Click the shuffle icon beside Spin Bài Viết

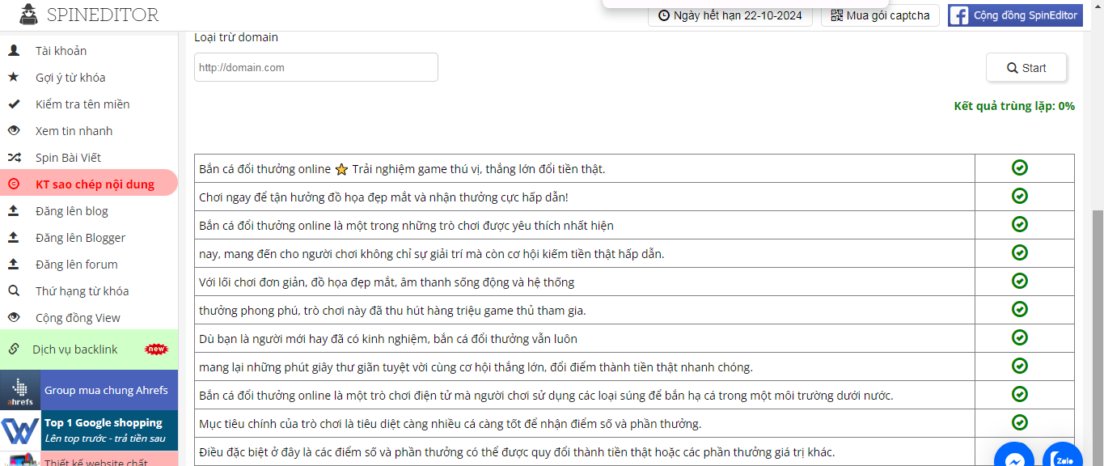pos(14,158)
